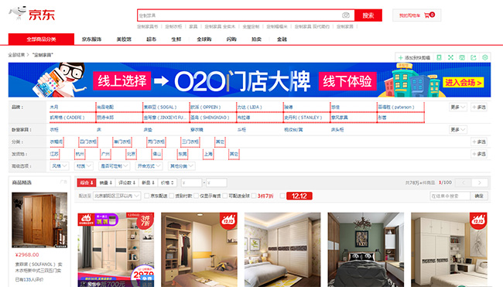Select the 销量 sort tab

(105, 183)
